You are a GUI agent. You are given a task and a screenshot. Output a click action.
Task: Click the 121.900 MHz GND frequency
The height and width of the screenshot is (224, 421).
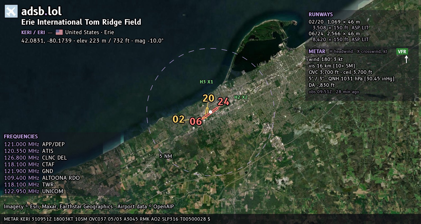(x=29, y=171)
